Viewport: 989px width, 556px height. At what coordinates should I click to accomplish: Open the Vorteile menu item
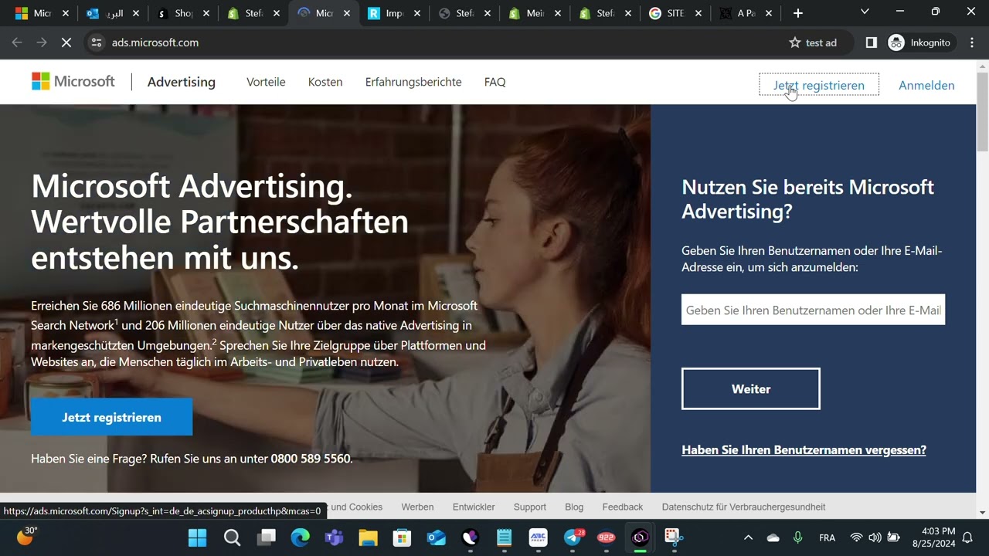tap(266, 82)
